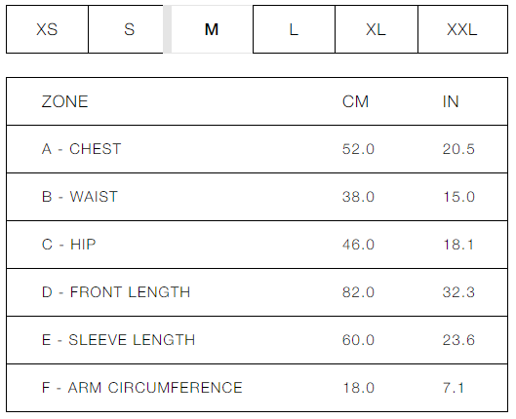Select the XXL size tab

tap(462, 29)
